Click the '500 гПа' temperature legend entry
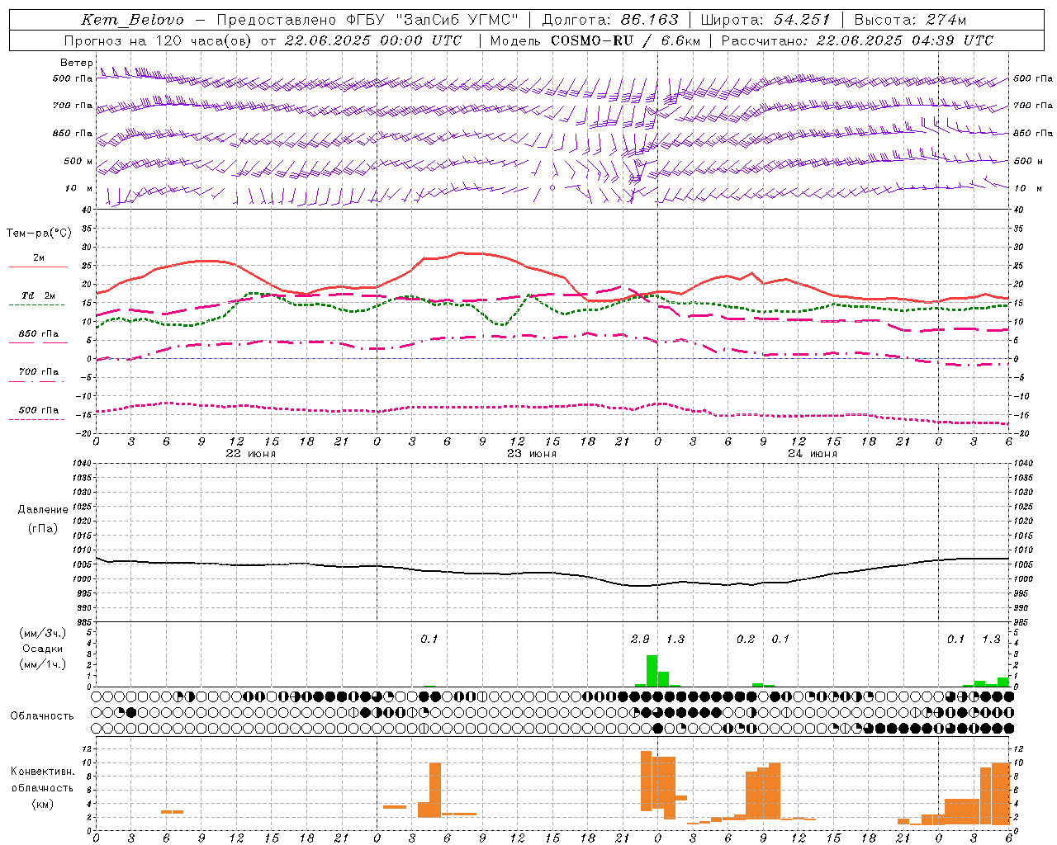This screenshot has height=845, width=1057. pos(39,409)
